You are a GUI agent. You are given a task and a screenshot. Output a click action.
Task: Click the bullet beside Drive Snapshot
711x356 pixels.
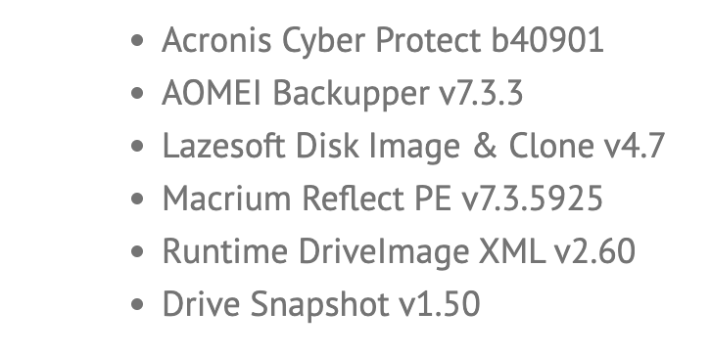point(137,304)
